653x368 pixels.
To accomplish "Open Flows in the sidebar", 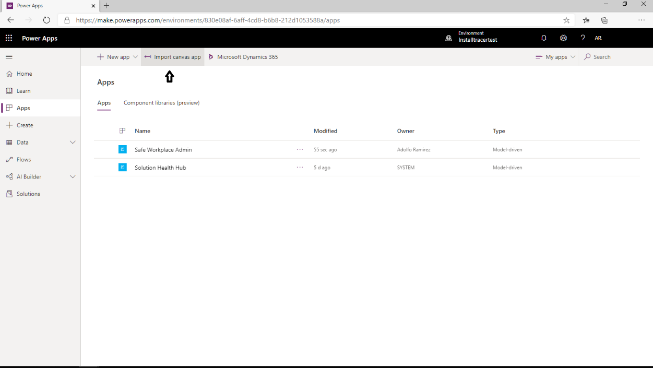I will click(x=40, y=160).
